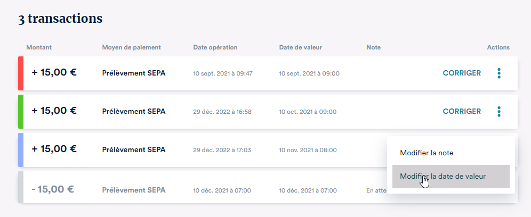531x217 pixels.
Task: Click the Note column header
Action: pyautogui.click(x=374, y=47)
